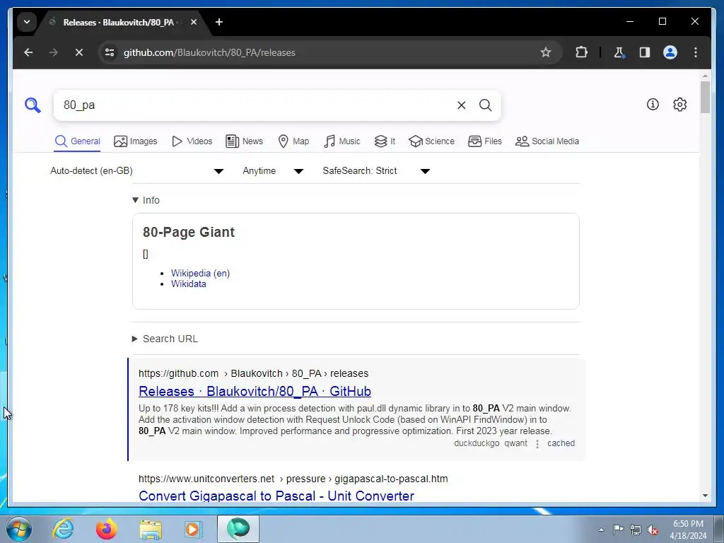Switch to Music search tab
The height and width of the screenshot is (543, 724).
[342, 141]
